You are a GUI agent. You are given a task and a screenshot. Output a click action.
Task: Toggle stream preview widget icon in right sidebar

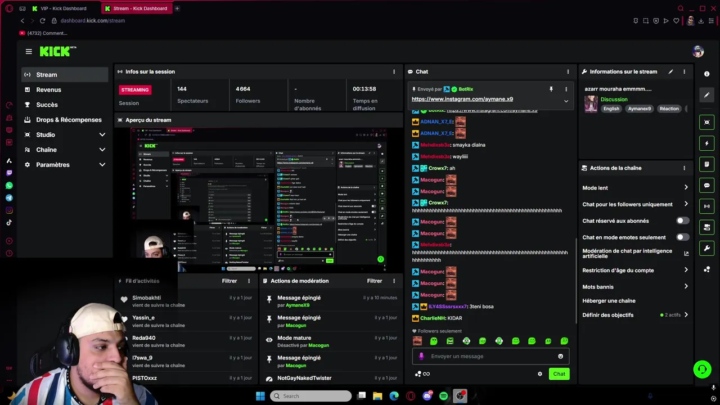click(x=707, y=122)
